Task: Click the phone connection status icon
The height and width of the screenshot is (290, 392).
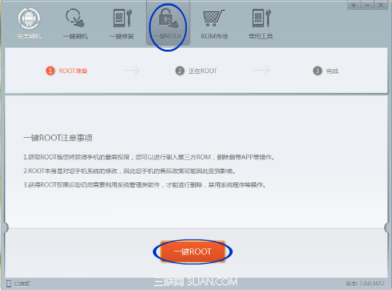Action: coord(8,283)
